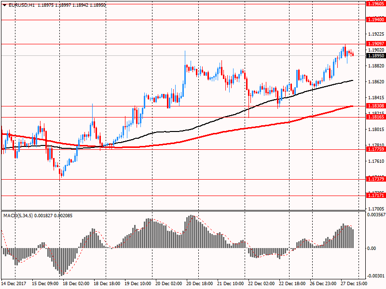386x289 pixels.
Task: Select the EURUSD,H1 chart title text
Action: 22,5
